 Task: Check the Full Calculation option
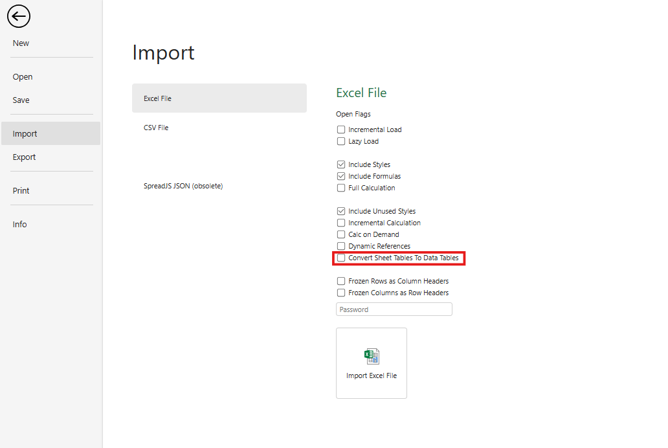tap(341, 188)
